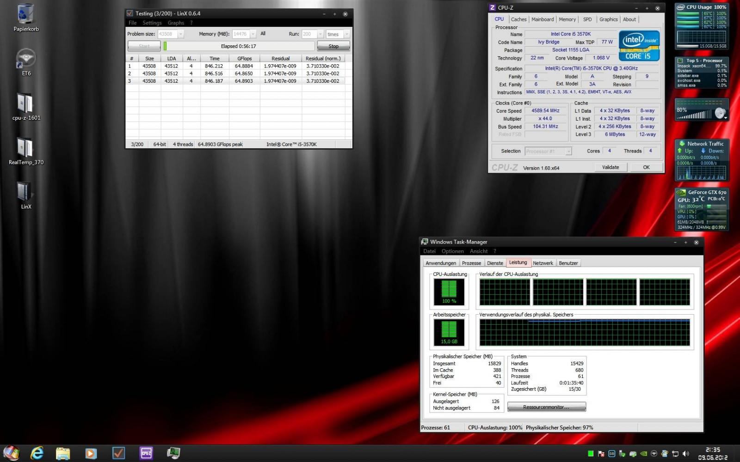Click the Intel logo in CPU Usage gadget
The image size is (740, 462).
point(681,7)
